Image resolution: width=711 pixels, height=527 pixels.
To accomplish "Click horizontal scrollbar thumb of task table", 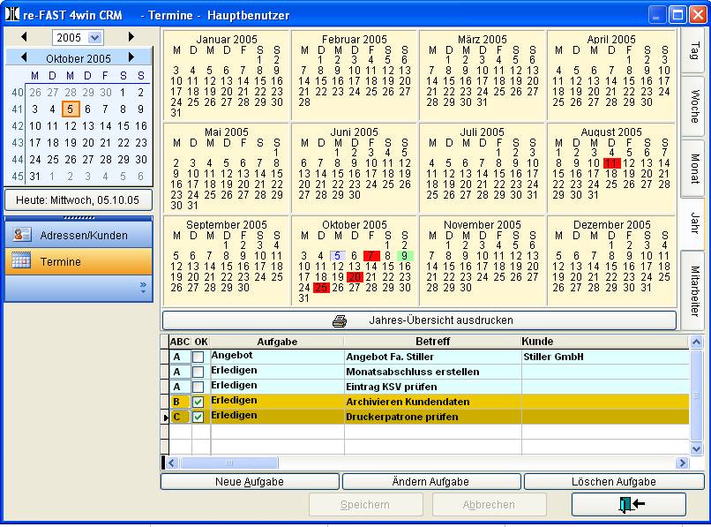I will tap(229, 463).
